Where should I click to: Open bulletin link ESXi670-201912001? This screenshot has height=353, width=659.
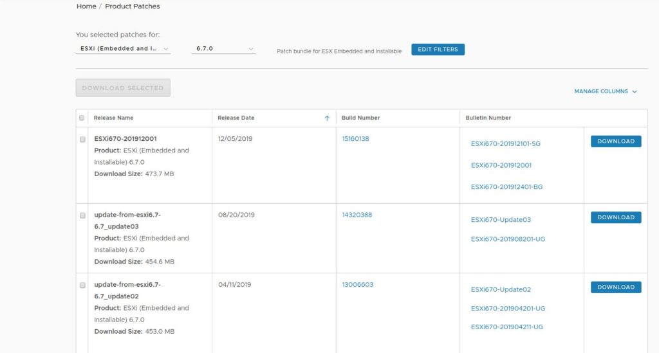tap(501, 165)
